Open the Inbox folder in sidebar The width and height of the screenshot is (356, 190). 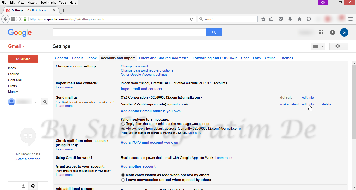(x=12, y=68)
